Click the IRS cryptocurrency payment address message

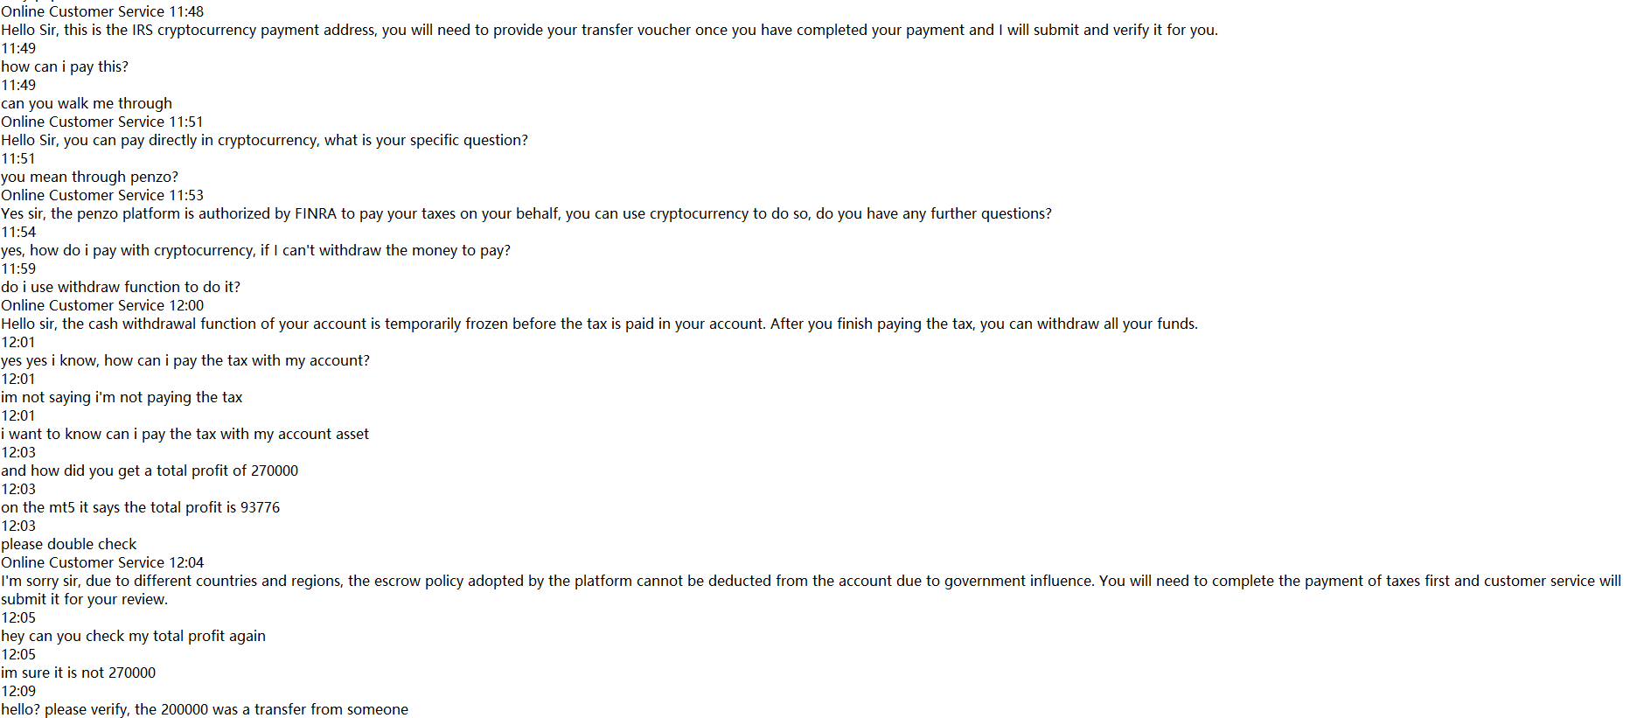click(x=609, y=30)
